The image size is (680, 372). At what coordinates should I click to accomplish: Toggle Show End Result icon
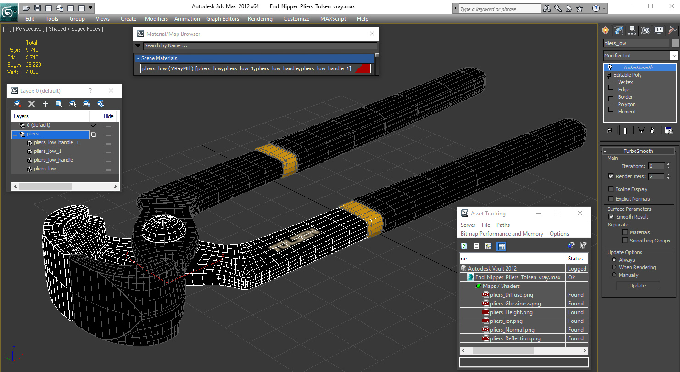click(x=625, y=130)
